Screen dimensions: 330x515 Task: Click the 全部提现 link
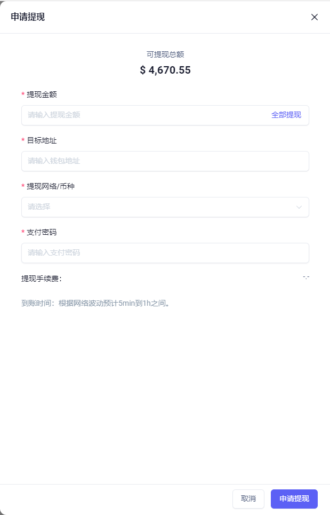[x=286, y=115]
